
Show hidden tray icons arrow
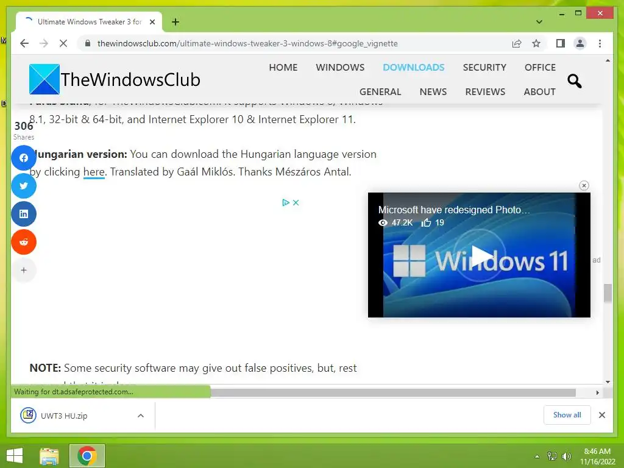pyautogui.click(x=537, y=456)
